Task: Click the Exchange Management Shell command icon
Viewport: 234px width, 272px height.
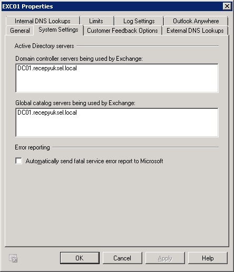Action: pyautogui.click(x=13, y=258)
